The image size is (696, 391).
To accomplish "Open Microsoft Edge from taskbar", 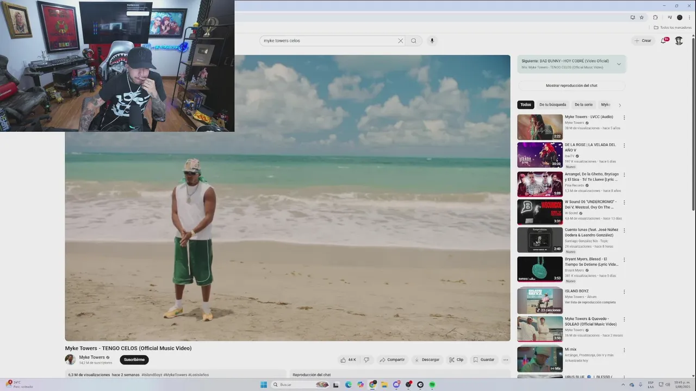I will pos(349,384).
